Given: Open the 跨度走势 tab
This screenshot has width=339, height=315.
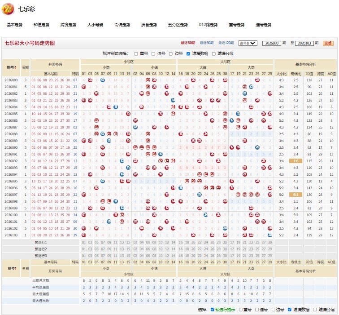Looking at the screenshot, I should (68, 25).
